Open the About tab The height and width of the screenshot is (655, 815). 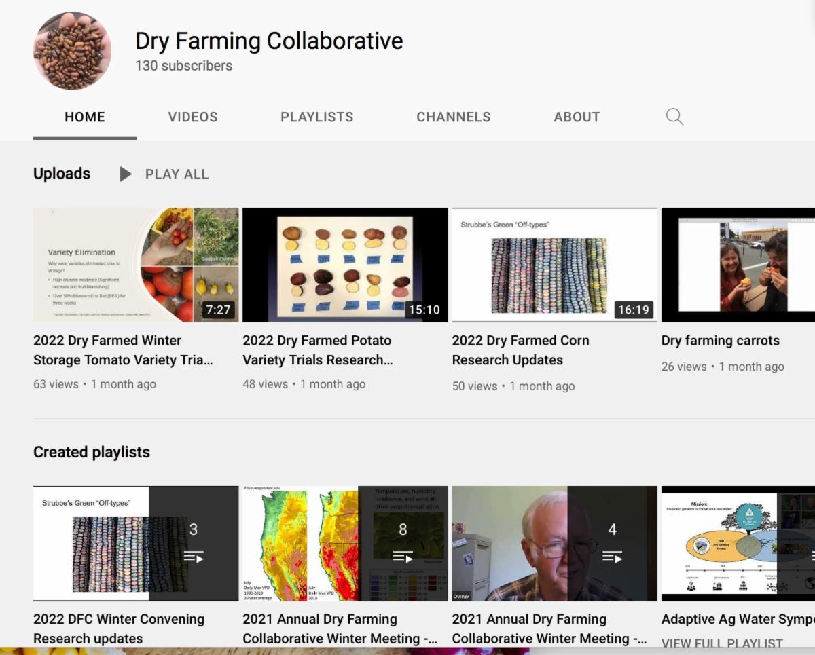(577, 117)
